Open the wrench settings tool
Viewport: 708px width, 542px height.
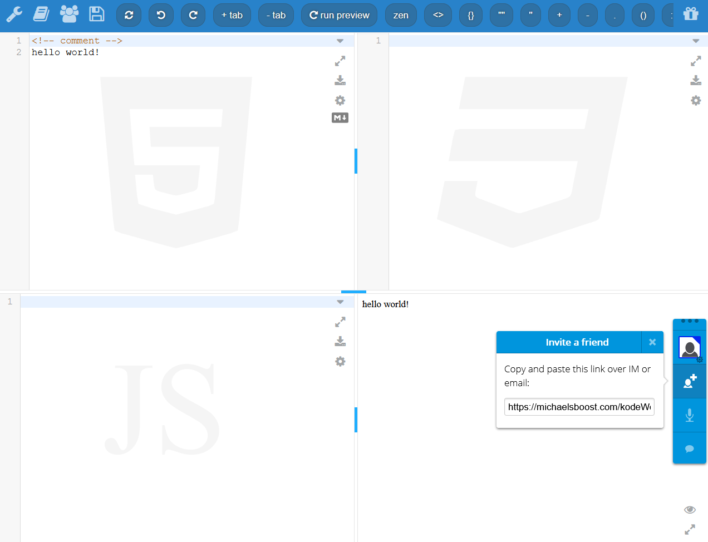pos(14,14)
